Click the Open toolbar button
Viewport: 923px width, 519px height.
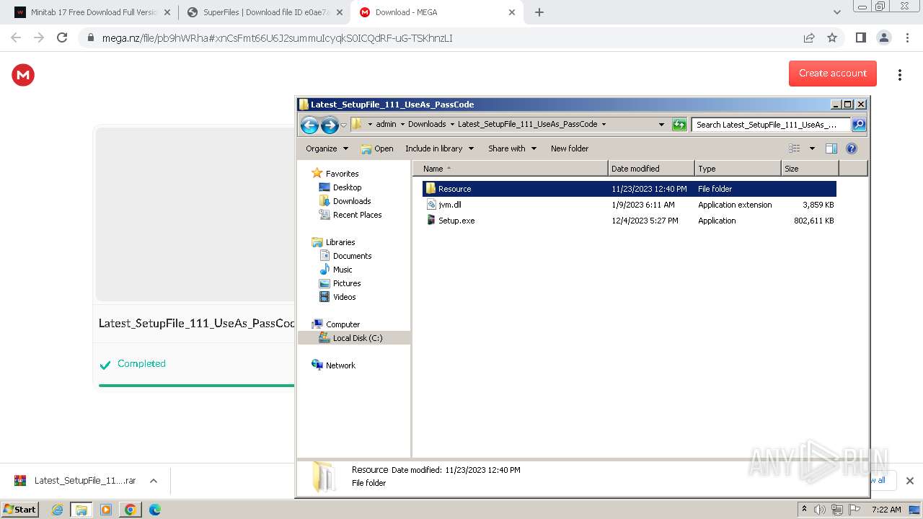pyautogui.click(x=377, y=148)
